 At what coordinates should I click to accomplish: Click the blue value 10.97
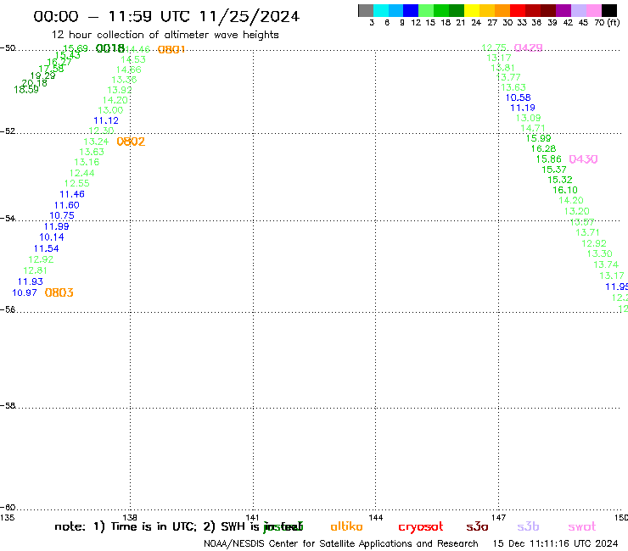[x=25, y=292]
